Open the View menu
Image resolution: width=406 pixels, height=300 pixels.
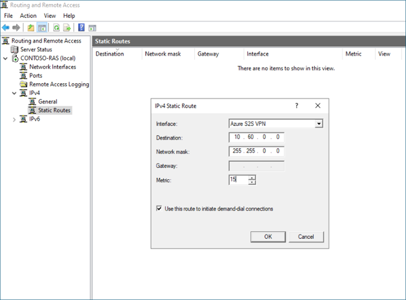pyautogui.click(x=50, y=16)
